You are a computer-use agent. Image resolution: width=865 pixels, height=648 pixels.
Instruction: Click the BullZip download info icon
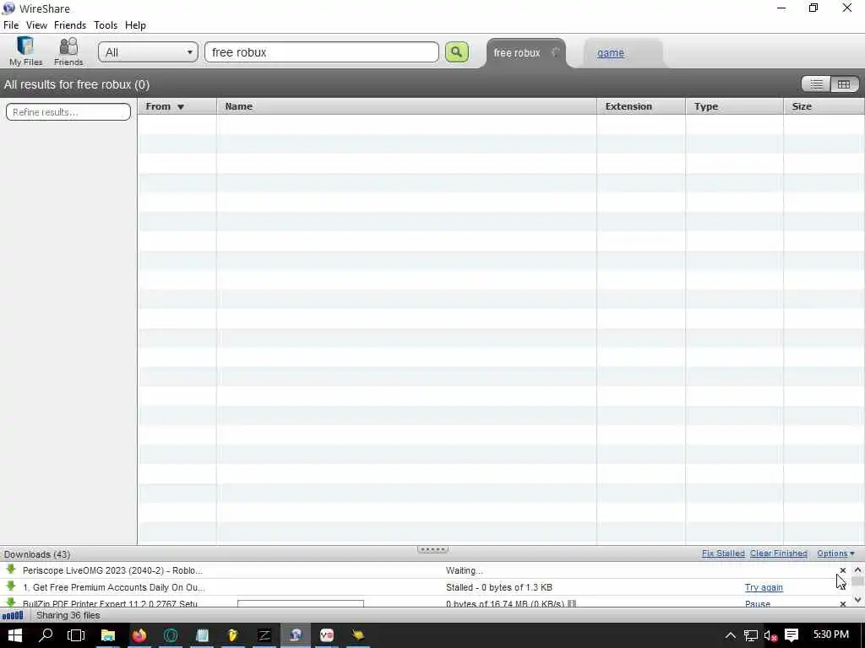click(x=572, y=604)
